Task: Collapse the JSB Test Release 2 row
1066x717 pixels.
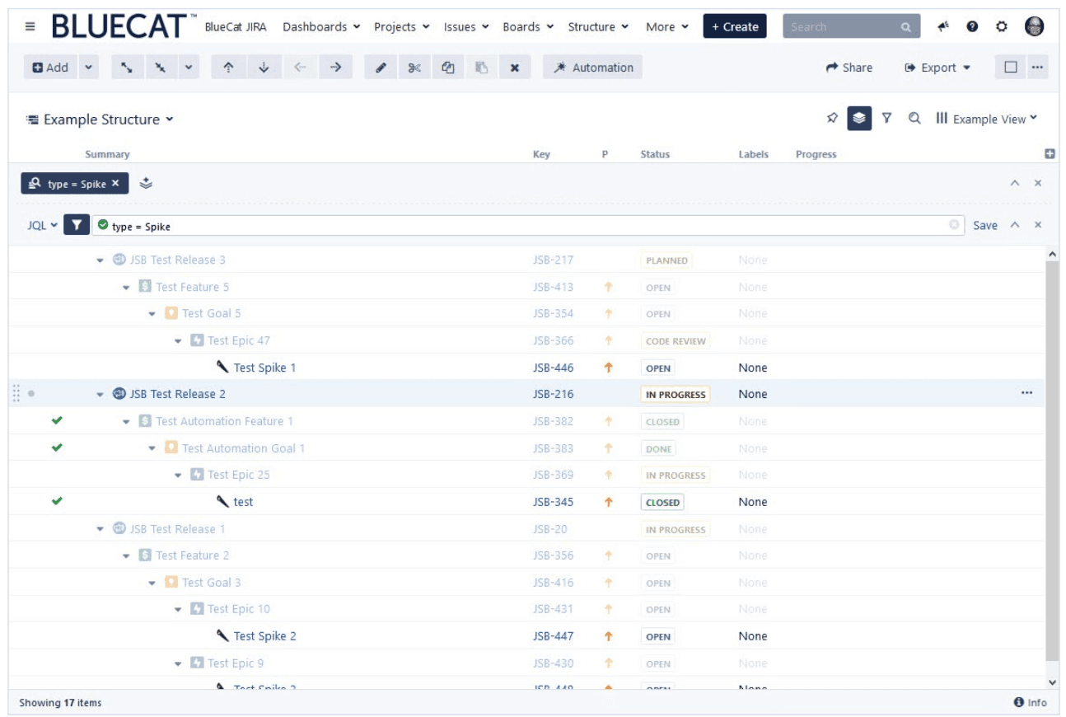Action: point(101,395)
